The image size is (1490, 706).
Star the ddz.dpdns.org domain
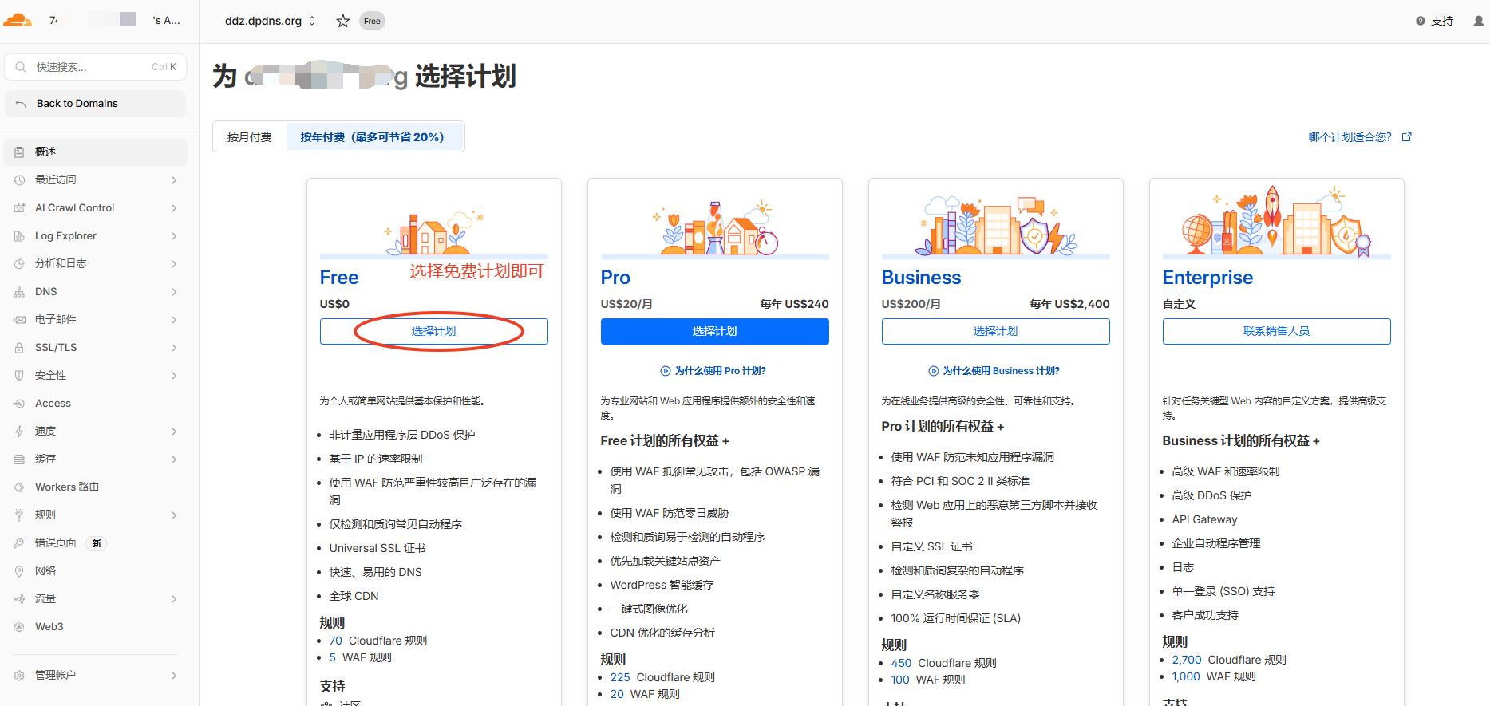pos(342,22)
